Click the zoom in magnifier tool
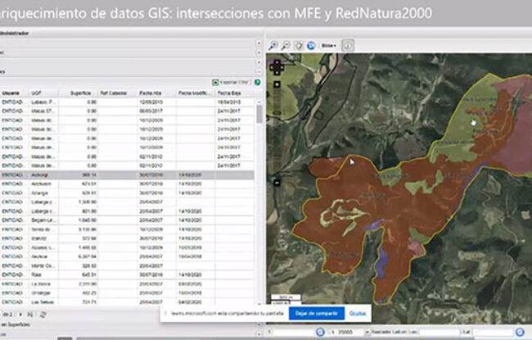 pyautogui.click(x=274, y=46)
